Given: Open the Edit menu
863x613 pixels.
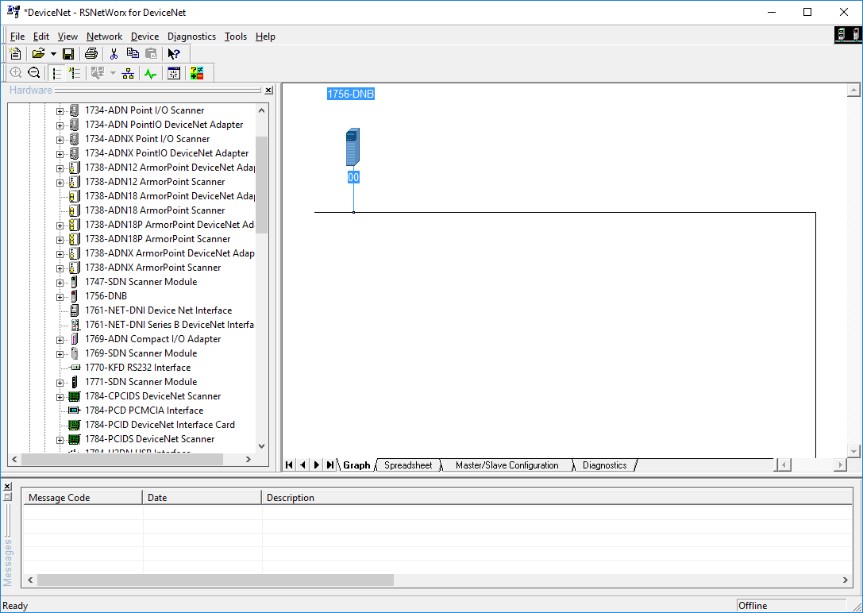Looking at the screenshot, I should point(41,37).
